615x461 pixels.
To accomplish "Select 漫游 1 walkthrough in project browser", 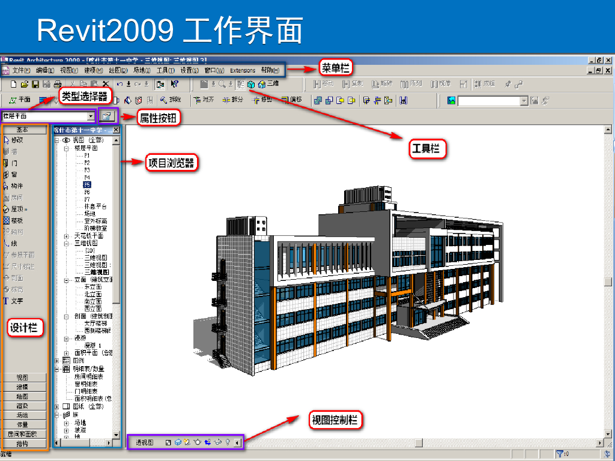I will (x=93, y=345).
